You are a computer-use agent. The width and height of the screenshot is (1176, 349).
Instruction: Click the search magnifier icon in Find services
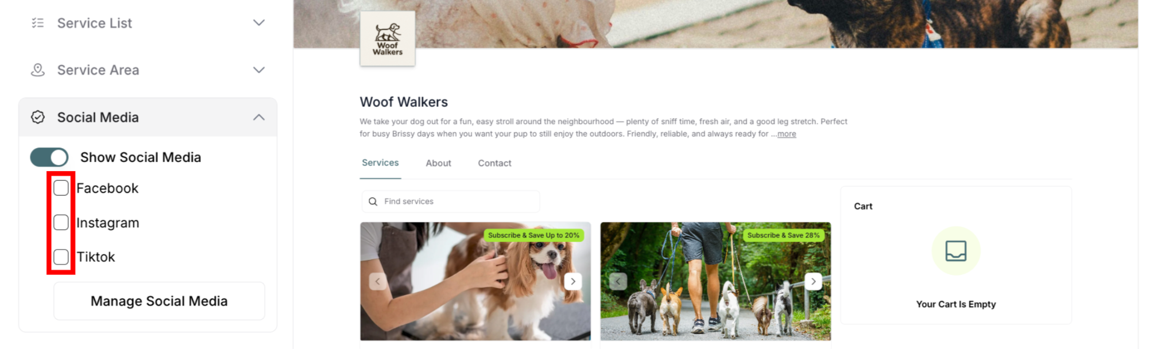(x=373, y=201)
